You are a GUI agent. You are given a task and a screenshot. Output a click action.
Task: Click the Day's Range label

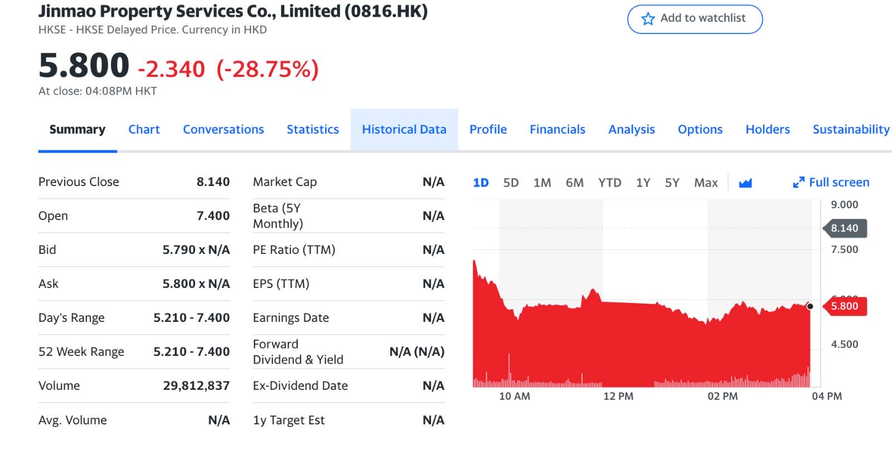pyautogui.click(x=71, y=318)
